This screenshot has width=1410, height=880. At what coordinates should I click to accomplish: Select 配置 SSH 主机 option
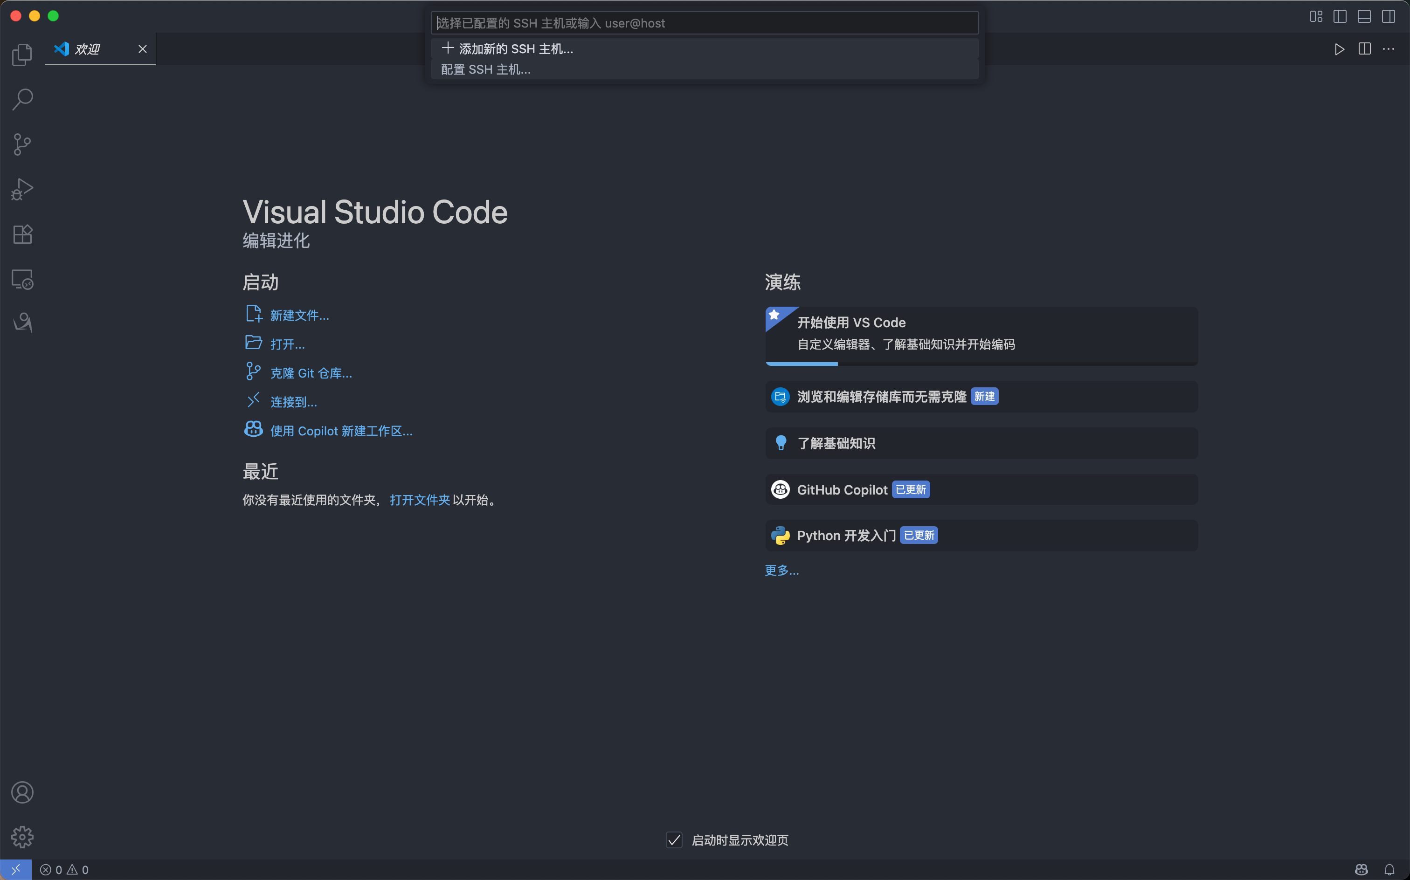(485, 69)
